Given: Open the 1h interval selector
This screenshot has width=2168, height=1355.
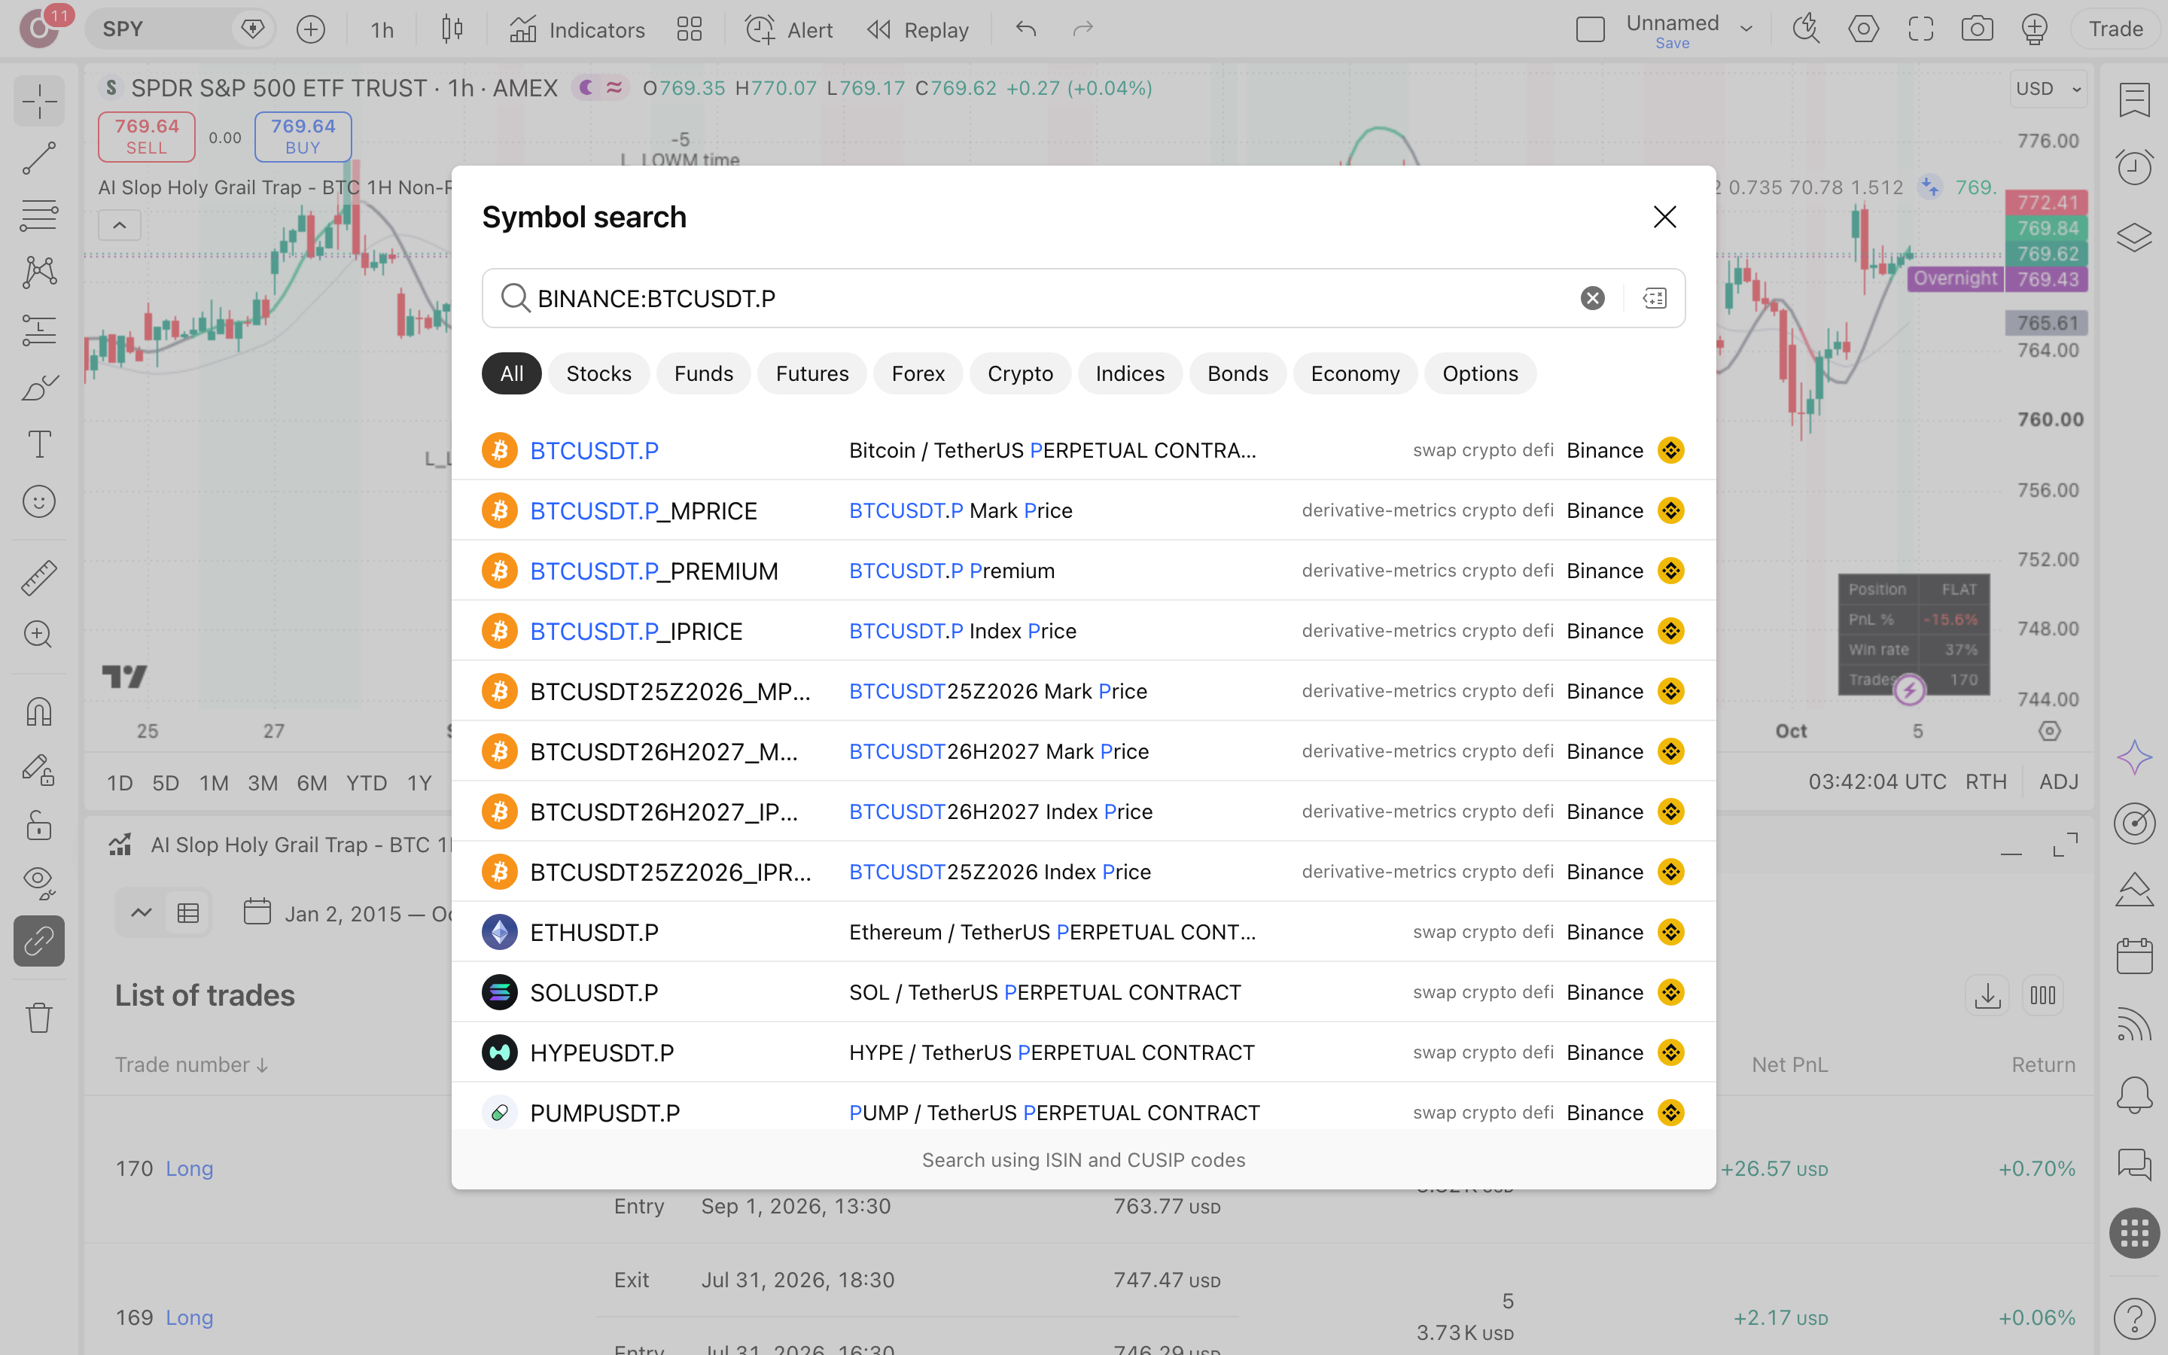Looking at the screenshot, I should click(382, 29).
